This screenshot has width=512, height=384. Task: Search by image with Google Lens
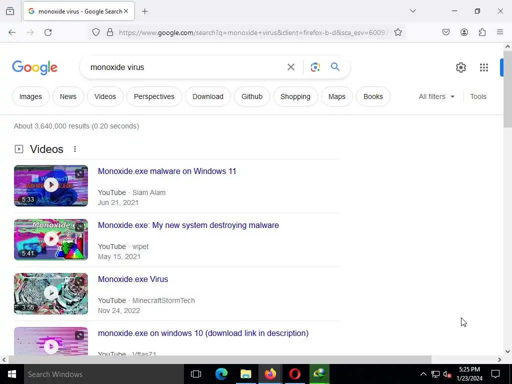(x=315, y=67)
